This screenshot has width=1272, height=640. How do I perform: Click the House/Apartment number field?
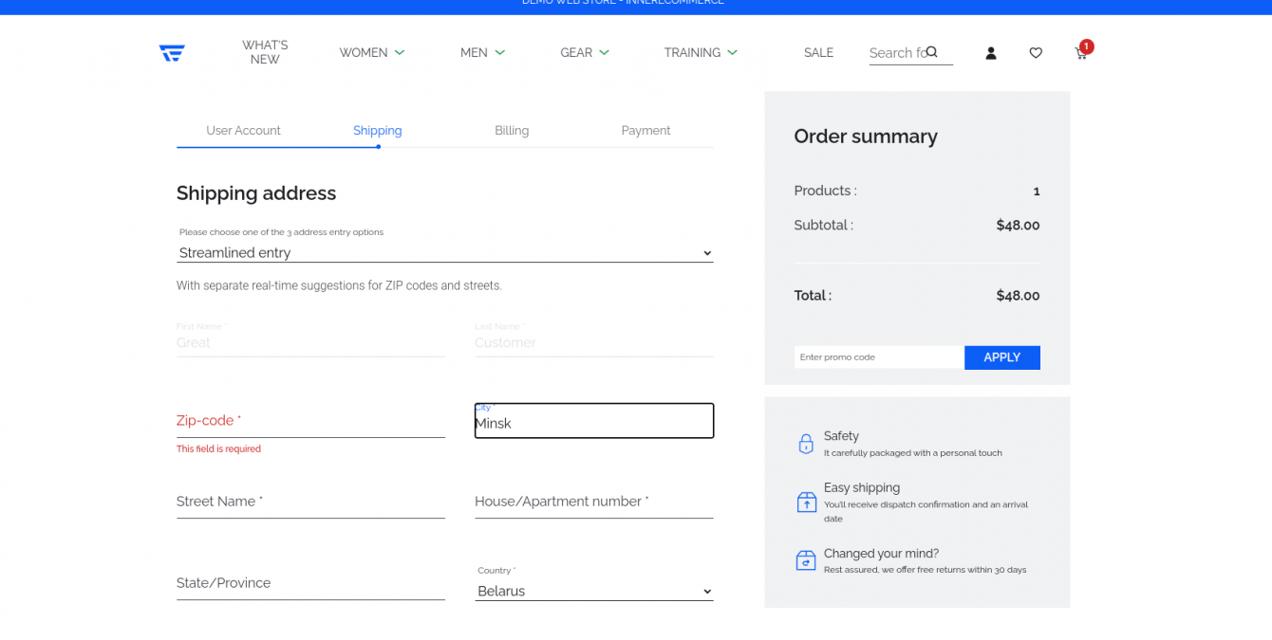tap(594, 502)
